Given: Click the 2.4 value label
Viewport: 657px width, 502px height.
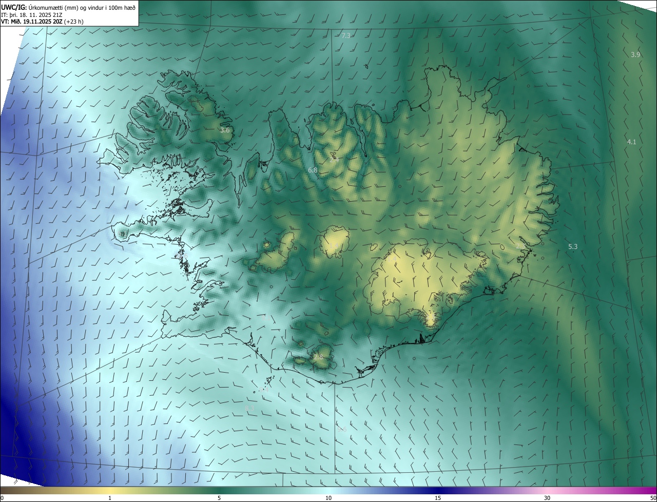Looking at the screenshot, I should [334, 160].
